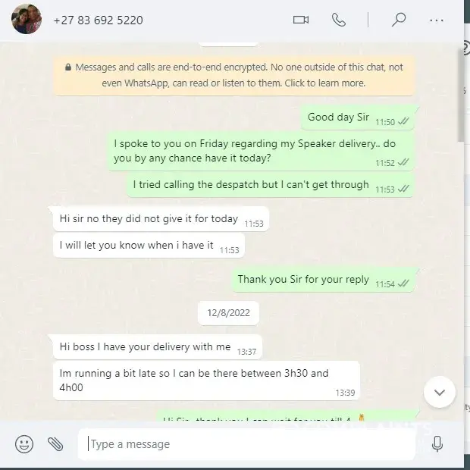The width and height of the screenshot is (470, 470).
Task: Jump to latest messages with down chevron
Action: tap(440, 392)
